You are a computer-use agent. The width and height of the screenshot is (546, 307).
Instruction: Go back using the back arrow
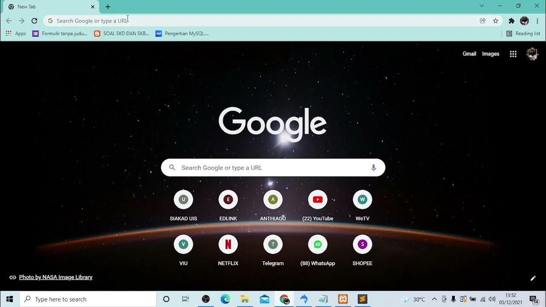coord(9,20)
